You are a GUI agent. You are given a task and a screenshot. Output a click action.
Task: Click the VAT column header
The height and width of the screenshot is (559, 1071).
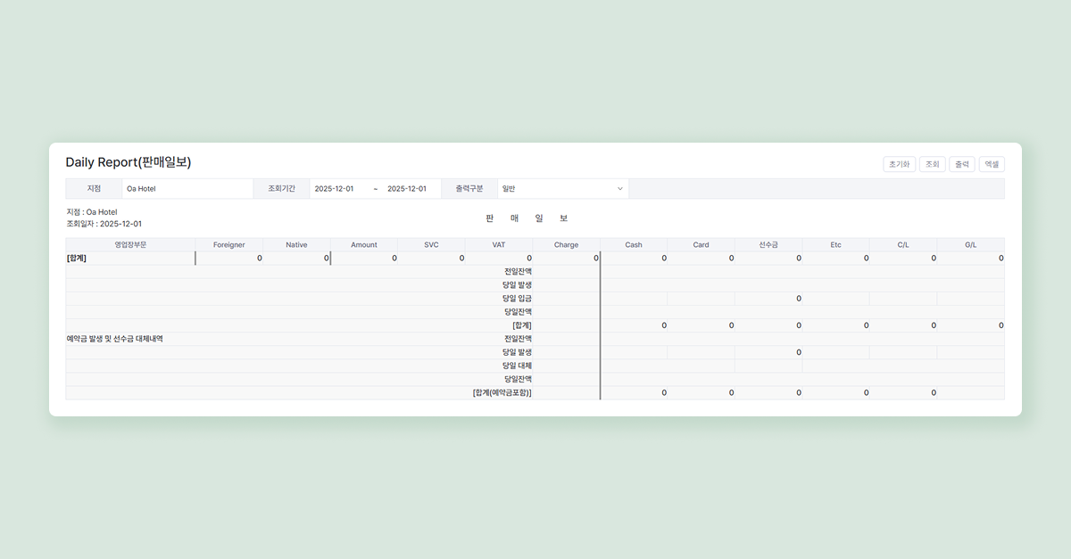(499, 244)
